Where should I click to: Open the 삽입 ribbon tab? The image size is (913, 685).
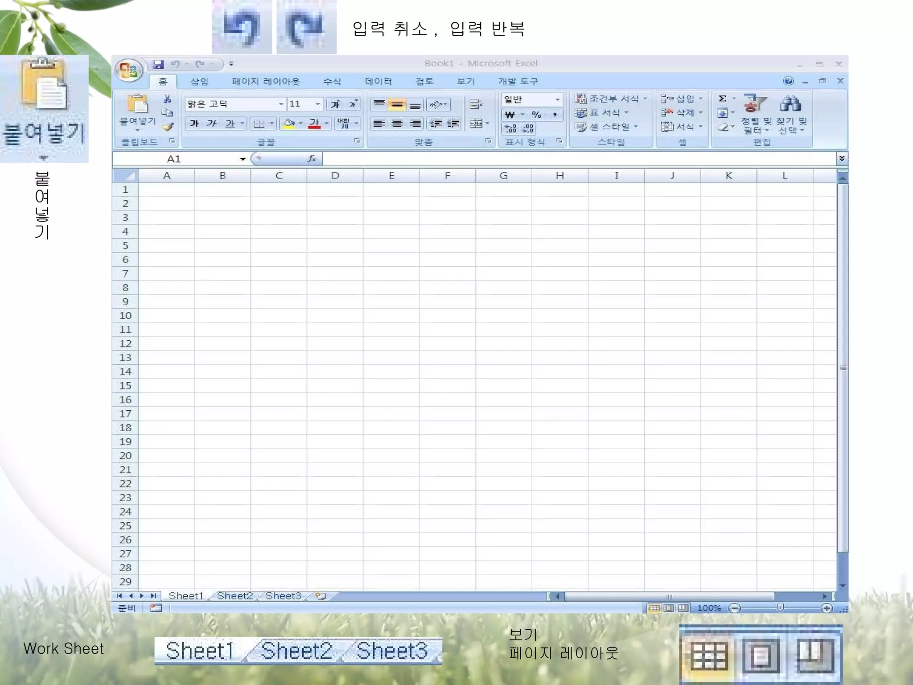(x=199, y=81)
